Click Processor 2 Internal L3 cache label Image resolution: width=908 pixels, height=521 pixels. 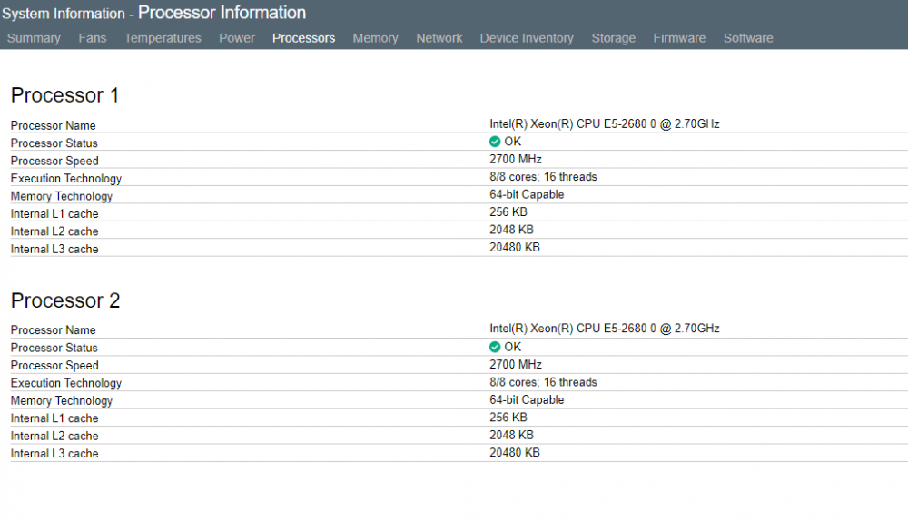pyautogui.click(x=54, y=454)
